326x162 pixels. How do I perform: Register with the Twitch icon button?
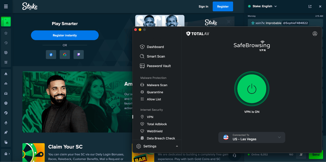pos(79,55)
